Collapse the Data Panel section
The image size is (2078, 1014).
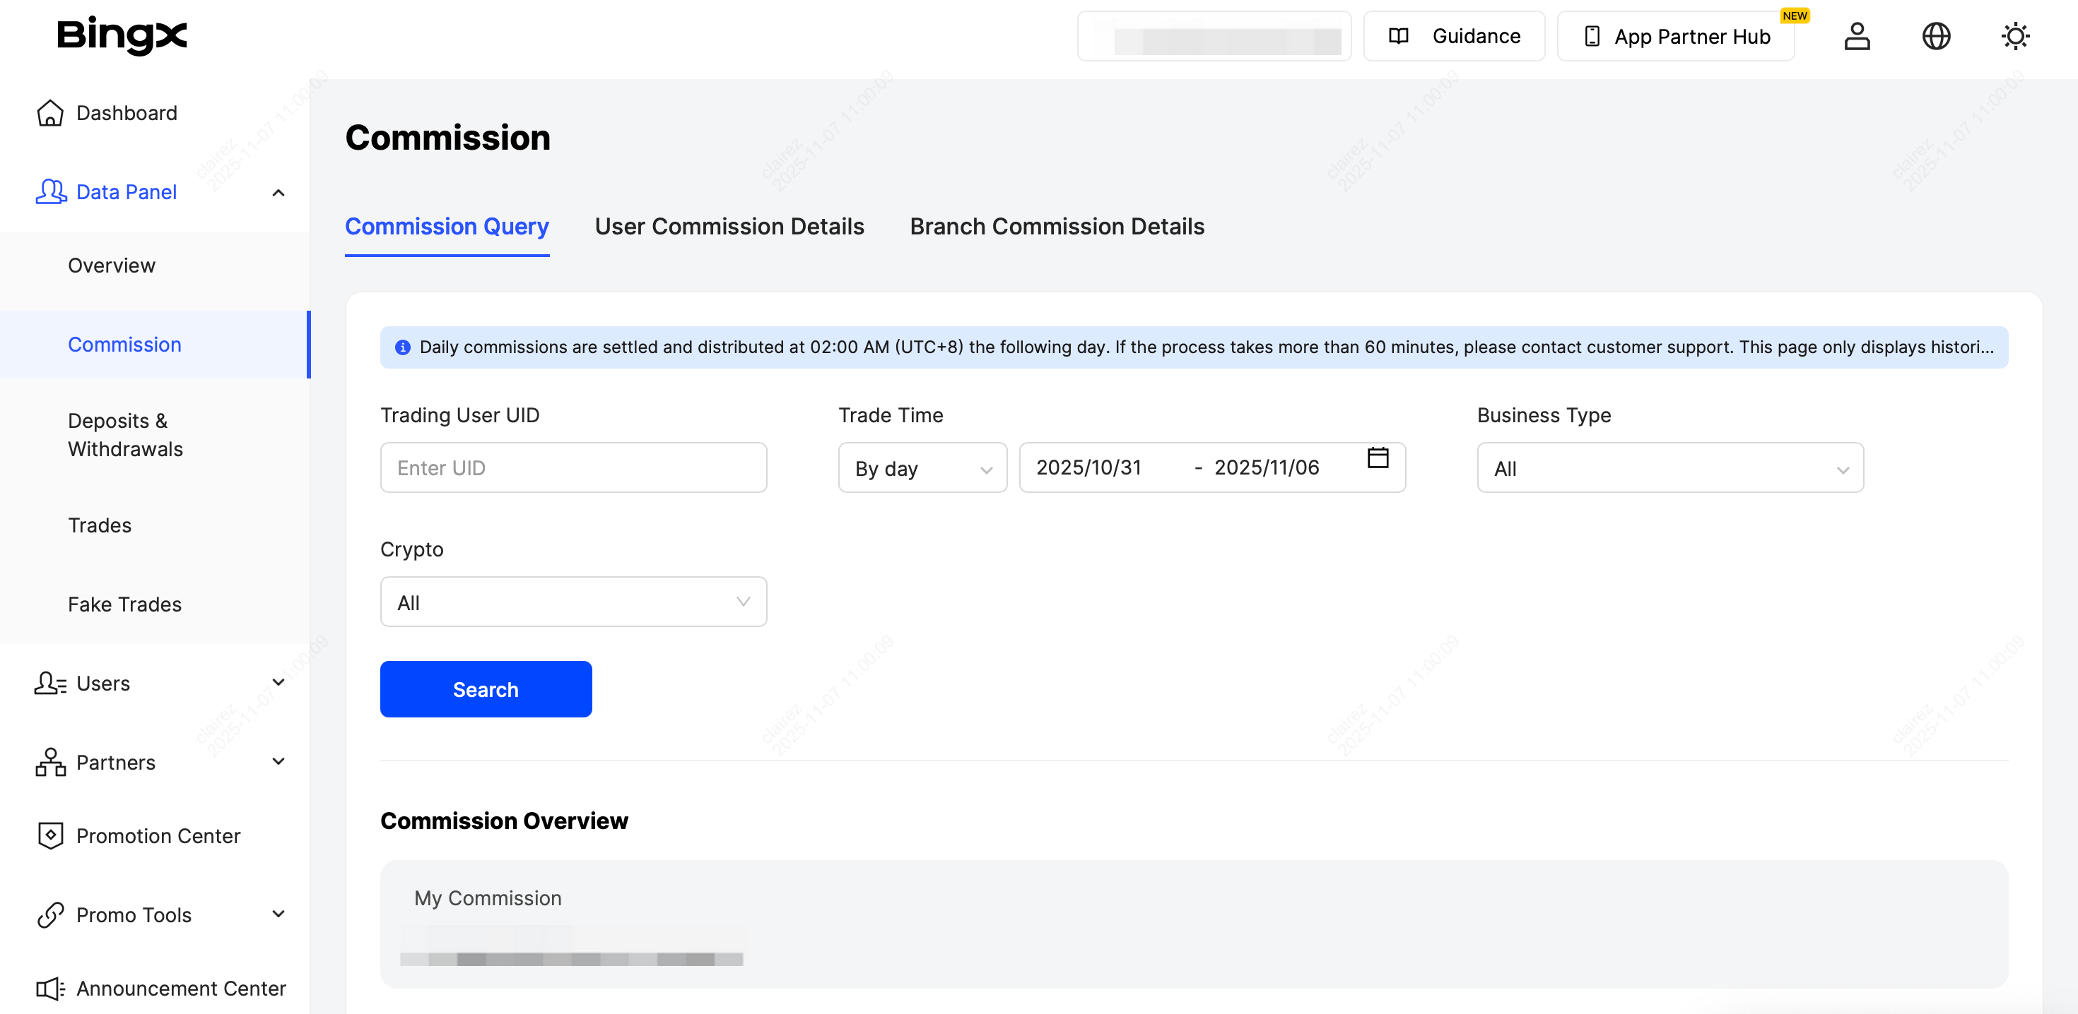[278, 193]
